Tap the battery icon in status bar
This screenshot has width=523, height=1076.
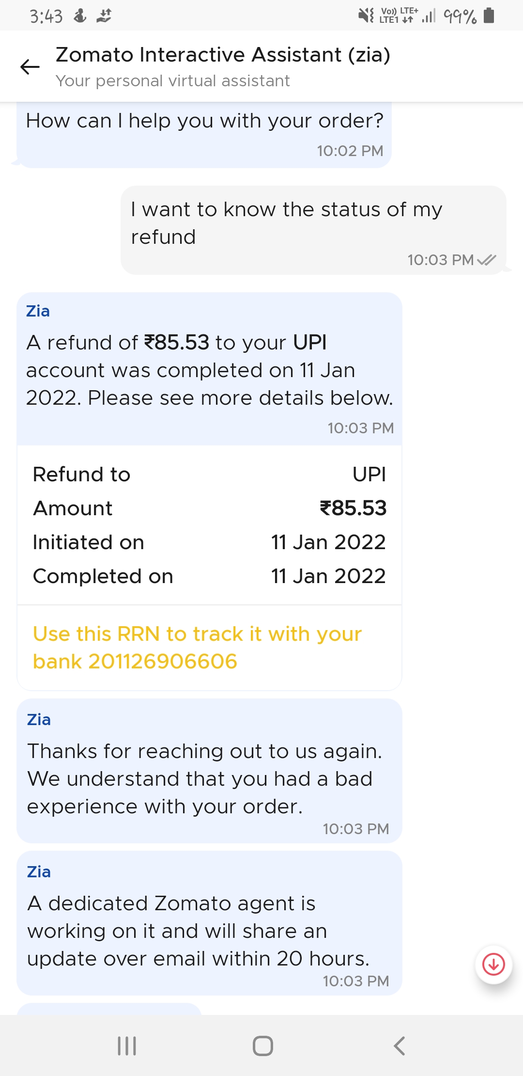click(489, 16)
